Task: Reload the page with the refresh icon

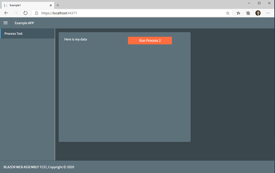Action: click(25, 13)
